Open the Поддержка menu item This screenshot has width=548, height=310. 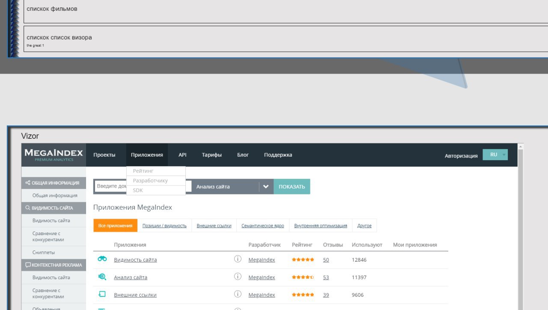[x=278, y=155]
